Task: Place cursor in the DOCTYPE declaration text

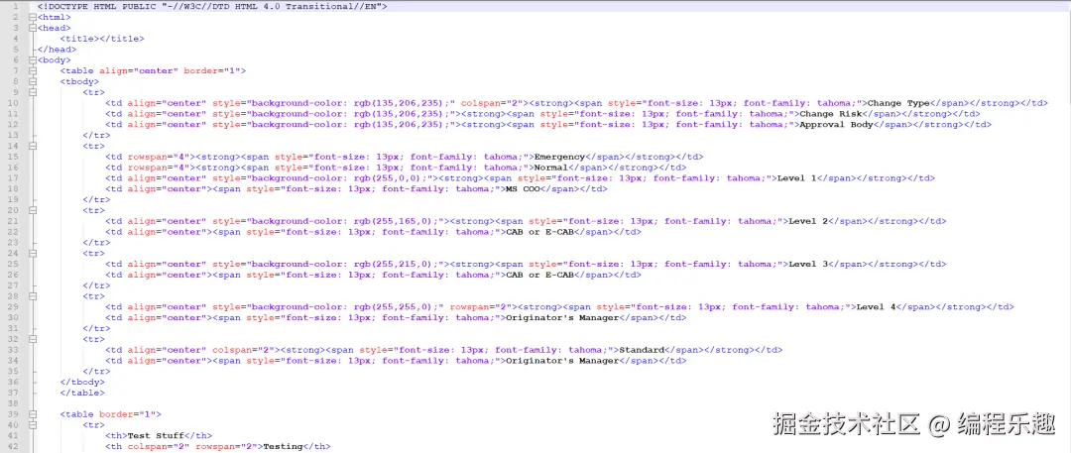Action: [212, 6]
